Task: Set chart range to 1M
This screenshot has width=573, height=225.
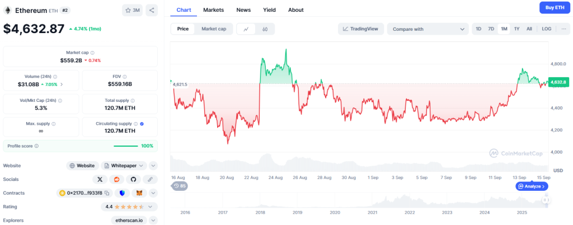Action: 504,29
